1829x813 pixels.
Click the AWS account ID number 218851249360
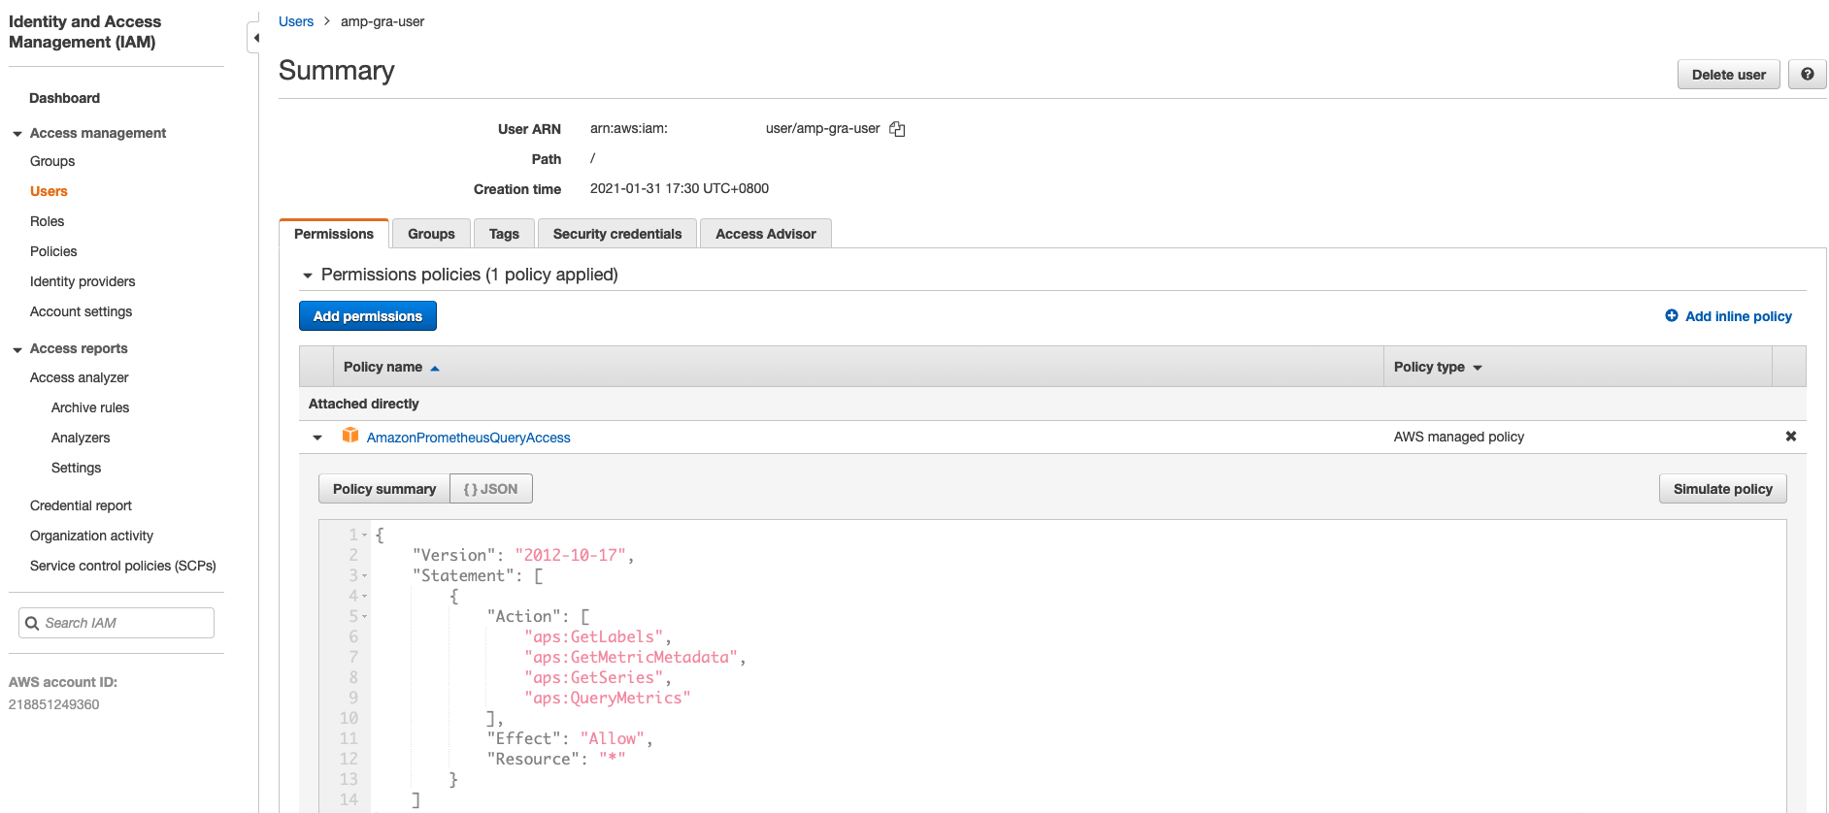pos(54,704)
